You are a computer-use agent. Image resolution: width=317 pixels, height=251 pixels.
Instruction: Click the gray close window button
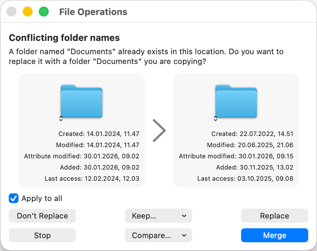pyautogui.click(x=12, y=12)
